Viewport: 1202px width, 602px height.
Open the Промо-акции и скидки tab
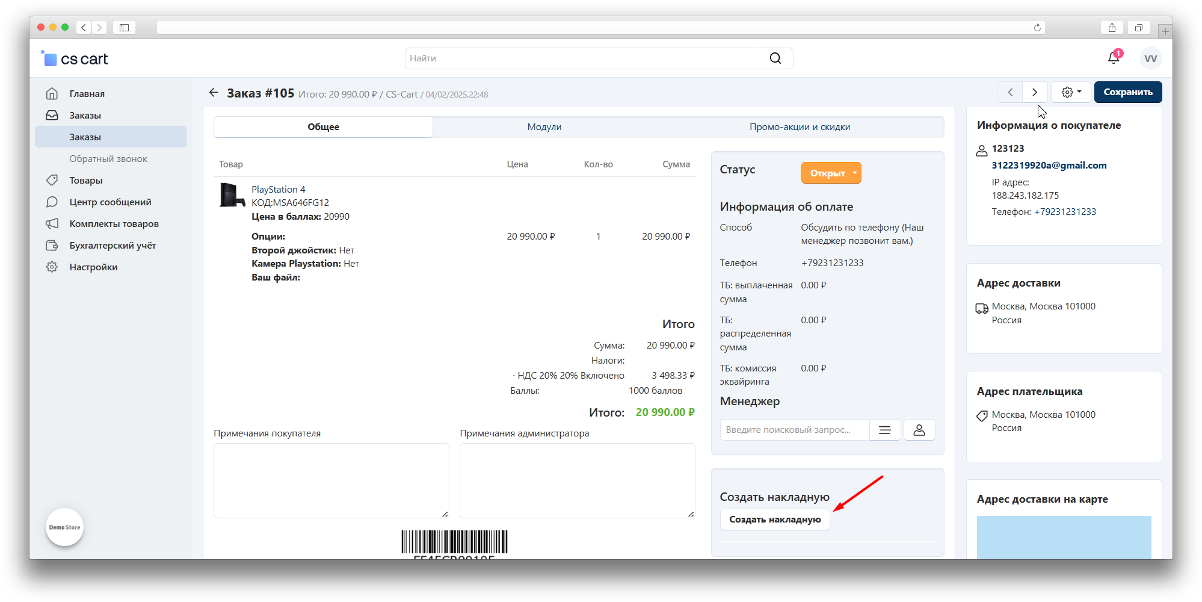coord(799,127)
